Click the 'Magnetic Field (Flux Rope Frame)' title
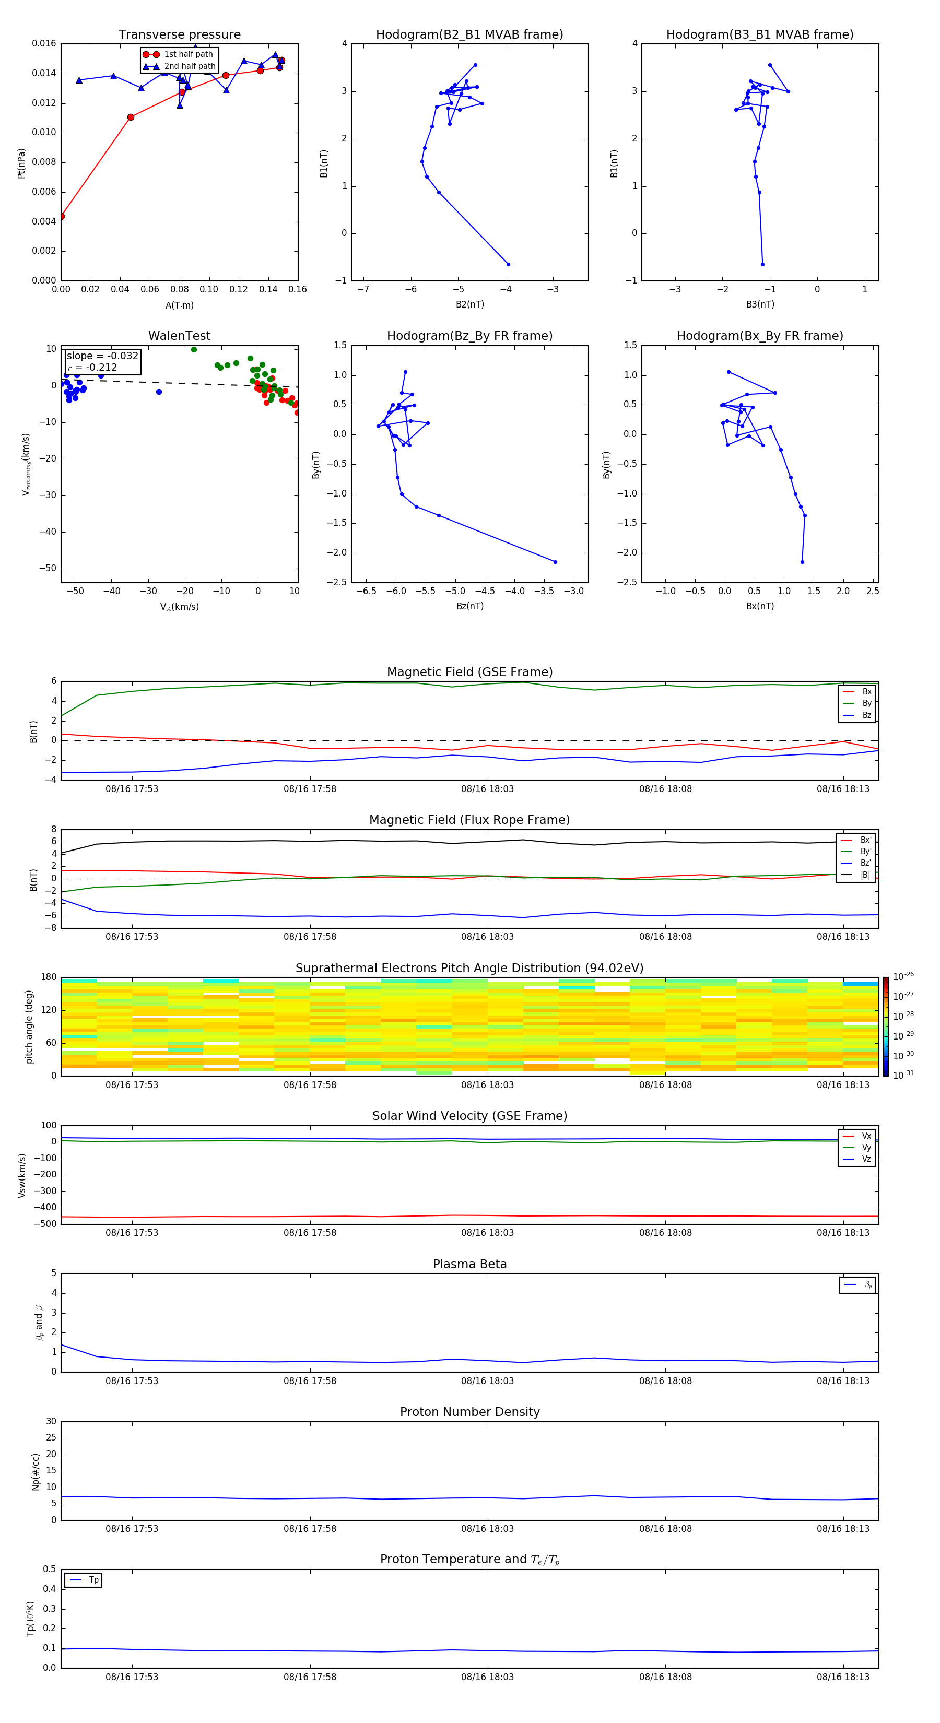The image size is (940, 1723). point(469,820)
